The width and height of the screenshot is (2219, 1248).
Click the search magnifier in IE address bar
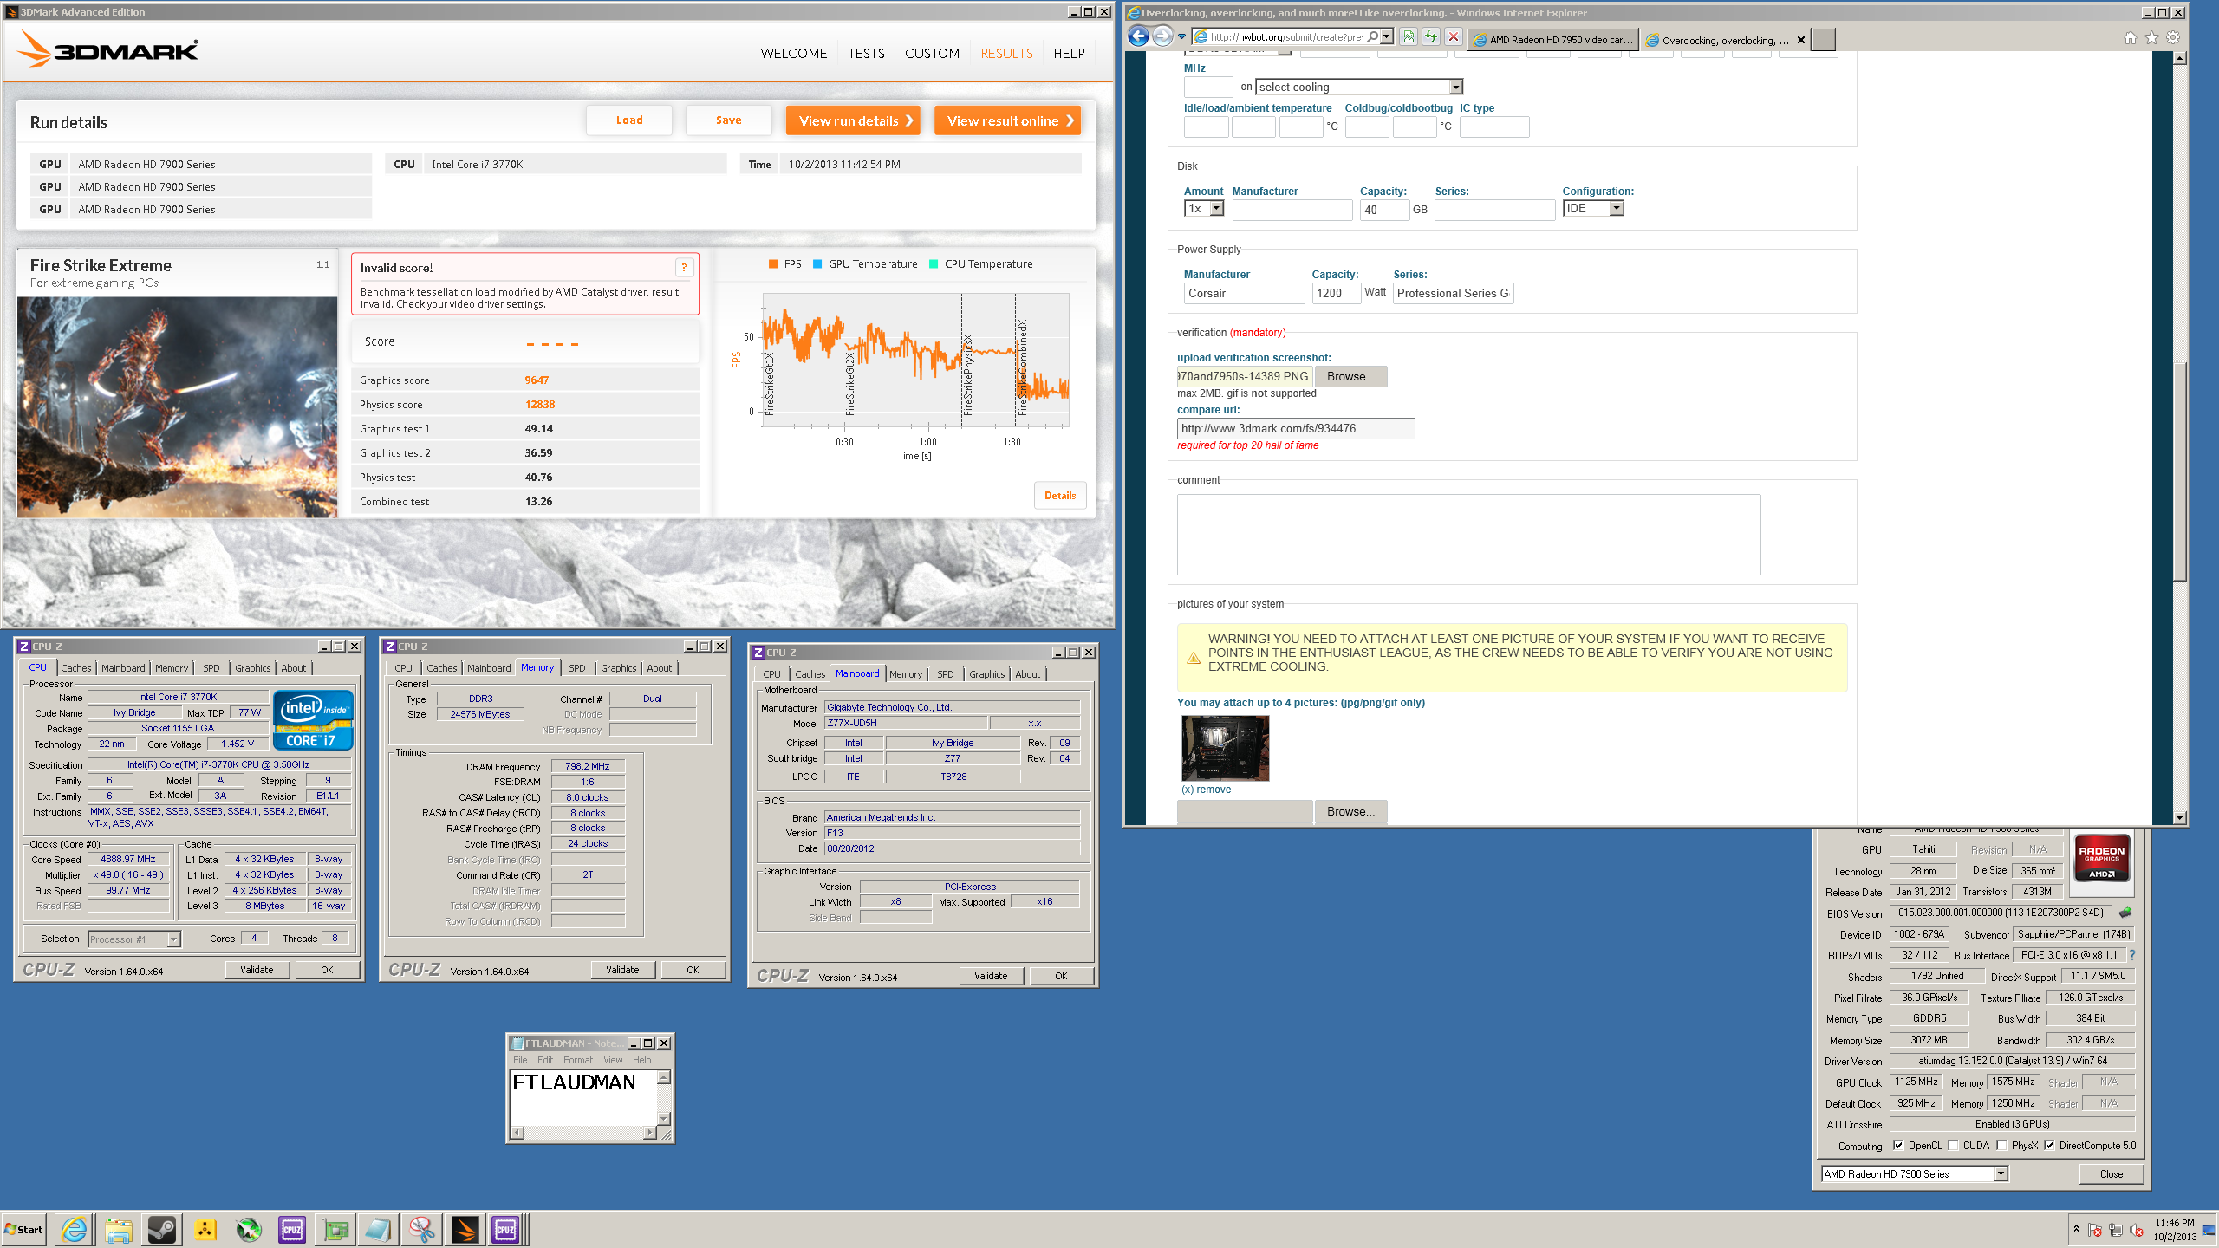coord(1372,36)
